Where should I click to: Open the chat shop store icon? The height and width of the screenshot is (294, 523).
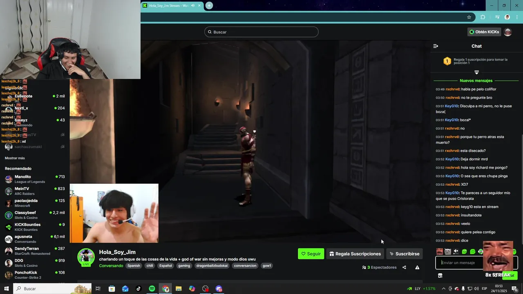pos(440,276)
